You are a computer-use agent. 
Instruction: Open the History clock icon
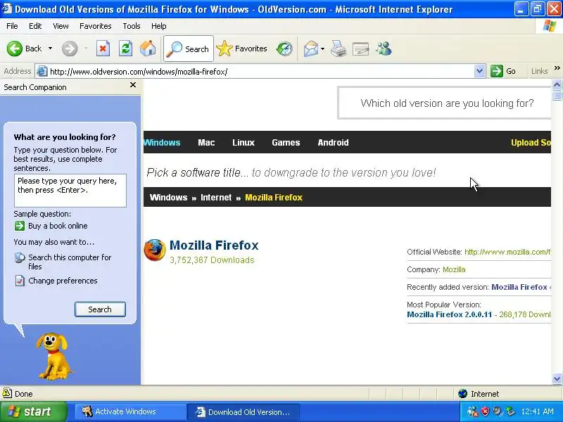click(284, 49)
